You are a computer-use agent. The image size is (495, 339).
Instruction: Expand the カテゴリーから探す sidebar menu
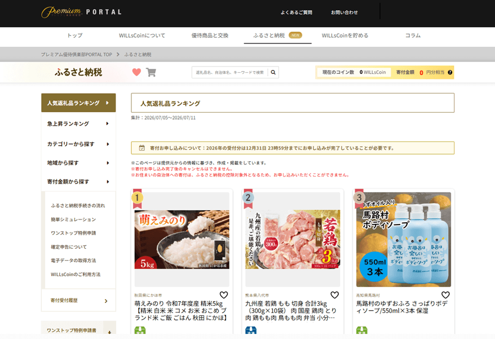pos(78,144)
